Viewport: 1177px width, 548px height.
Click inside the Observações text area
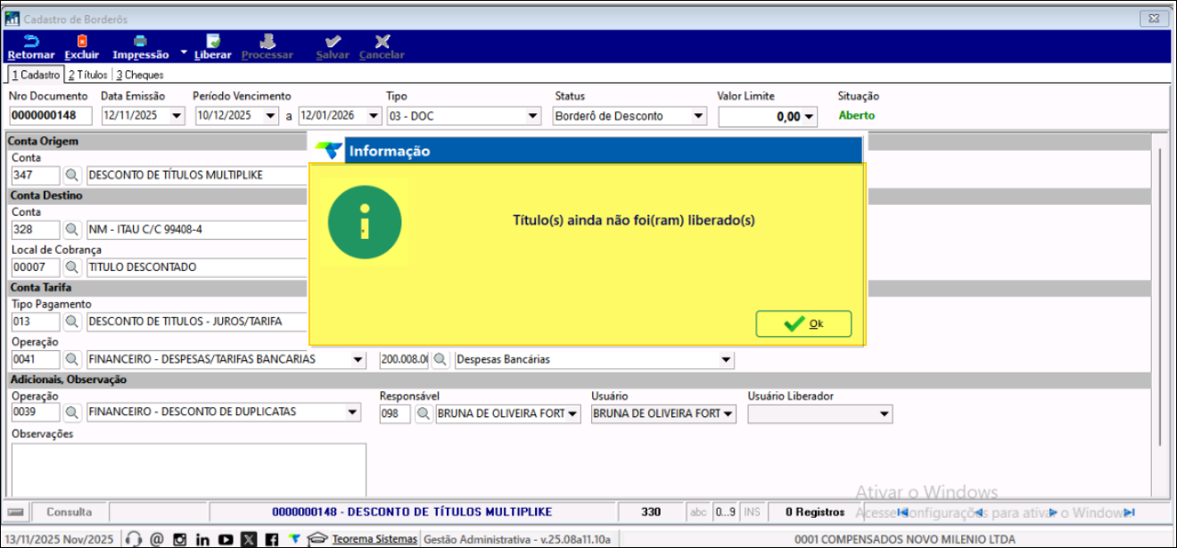coord(188,470)
